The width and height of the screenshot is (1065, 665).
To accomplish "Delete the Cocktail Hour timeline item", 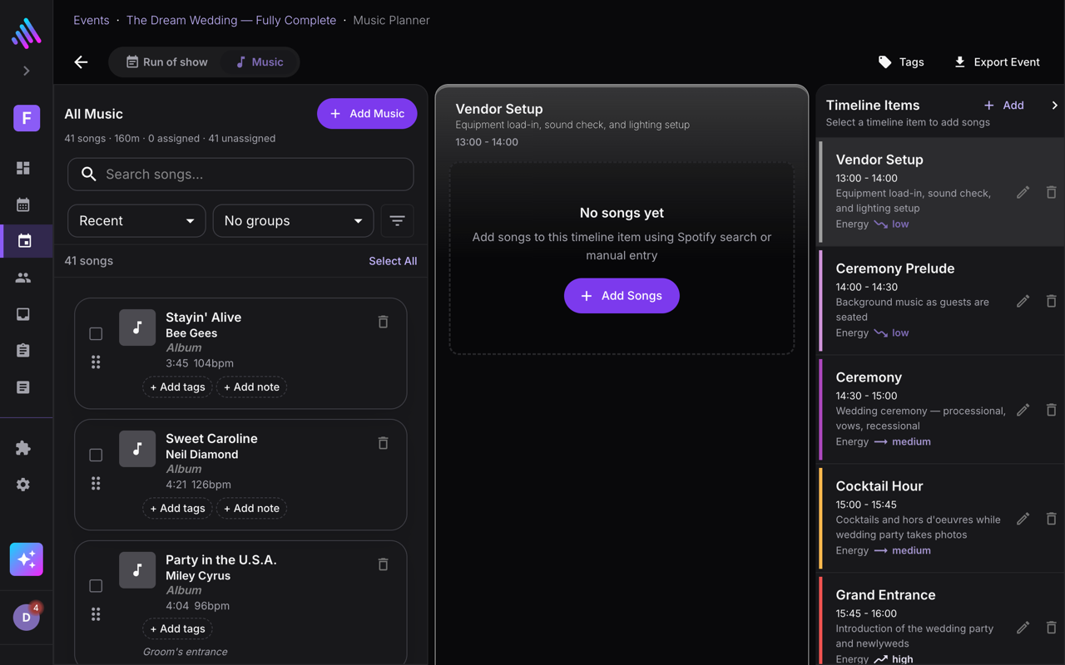I will click(x=1051, y=519).
